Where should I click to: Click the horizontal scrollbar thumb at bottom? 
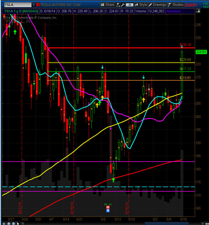[167, 223]
